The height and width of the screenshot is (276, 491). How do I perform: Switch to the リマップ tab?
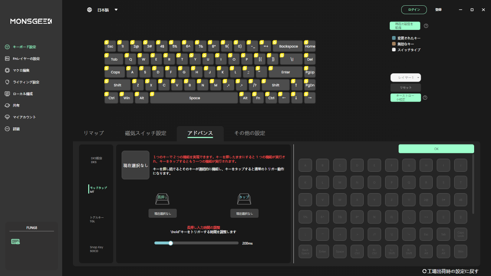[94, 133]
